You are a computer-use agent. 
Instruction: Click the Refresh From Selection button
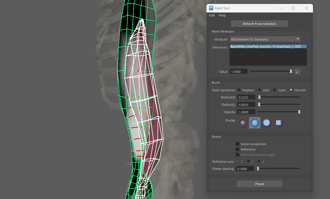[x=259, y=24]
